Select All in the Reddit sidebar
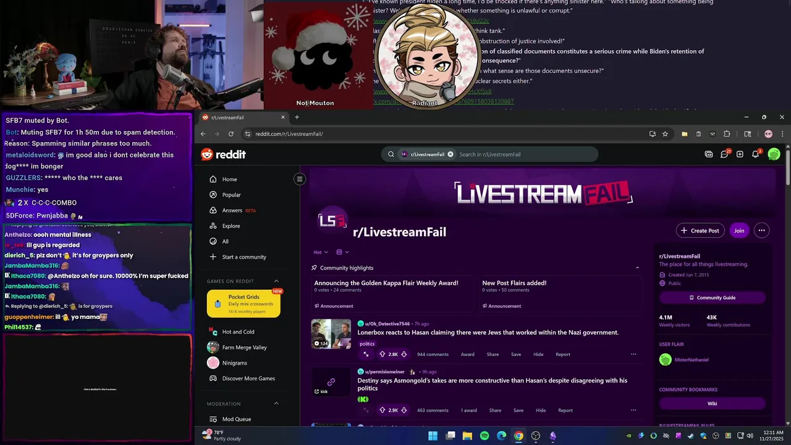 point(246,241)
